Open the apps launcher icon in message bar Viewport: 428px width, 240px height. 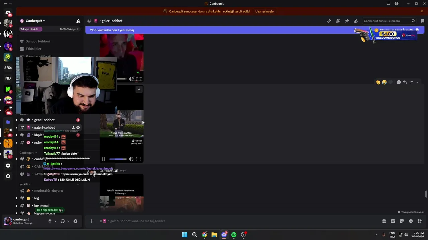click(420, 221)
